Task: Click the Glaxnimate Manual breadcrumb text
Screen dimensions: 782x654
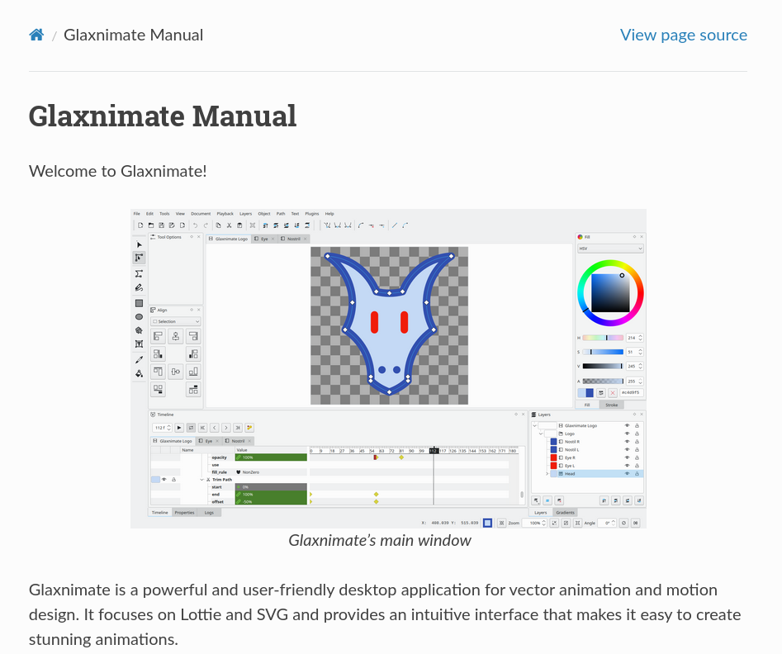Action: pyautogui.click(x=133, y=35)
